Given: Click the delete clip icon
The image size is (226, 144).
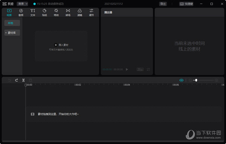Looking at the screenshot, I should pos(30,80).
